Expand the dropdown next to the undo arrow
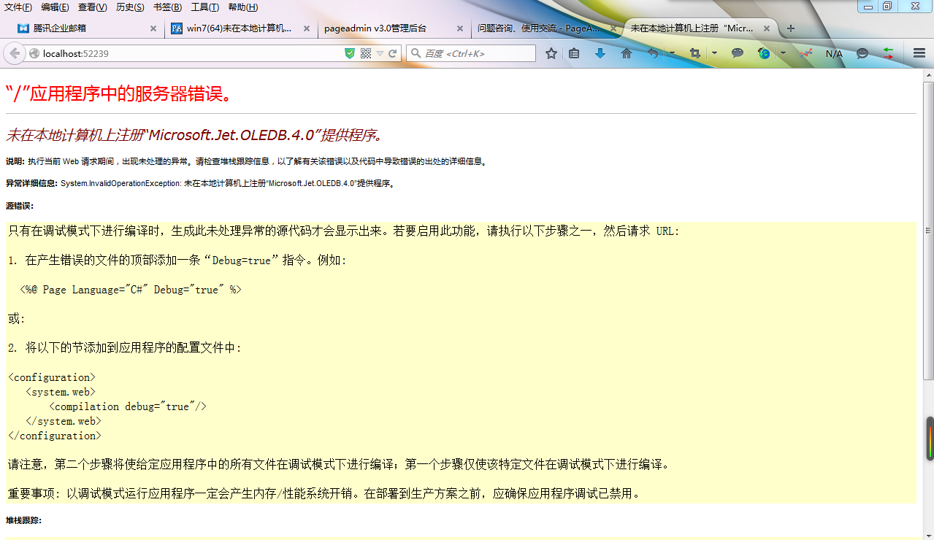 [671, 53]
